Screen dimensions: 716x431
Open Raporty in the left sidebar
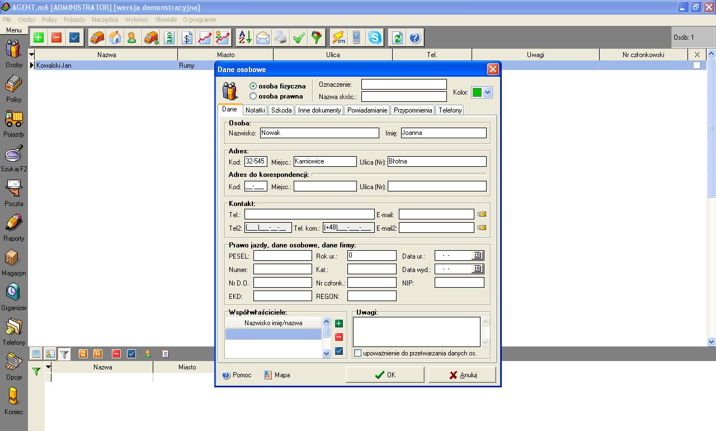[x=14, y=227]
